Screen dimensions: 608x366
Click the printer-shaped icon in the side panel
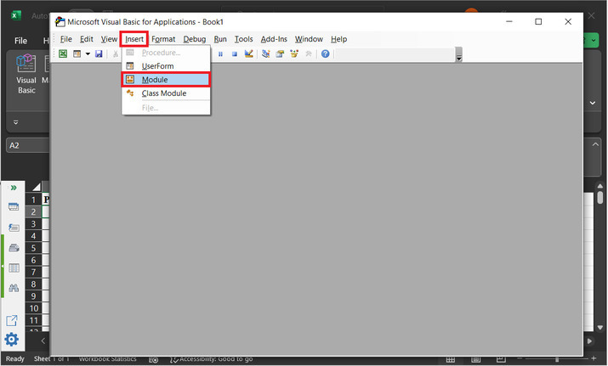pyautogui.click(x=14, y=247)
